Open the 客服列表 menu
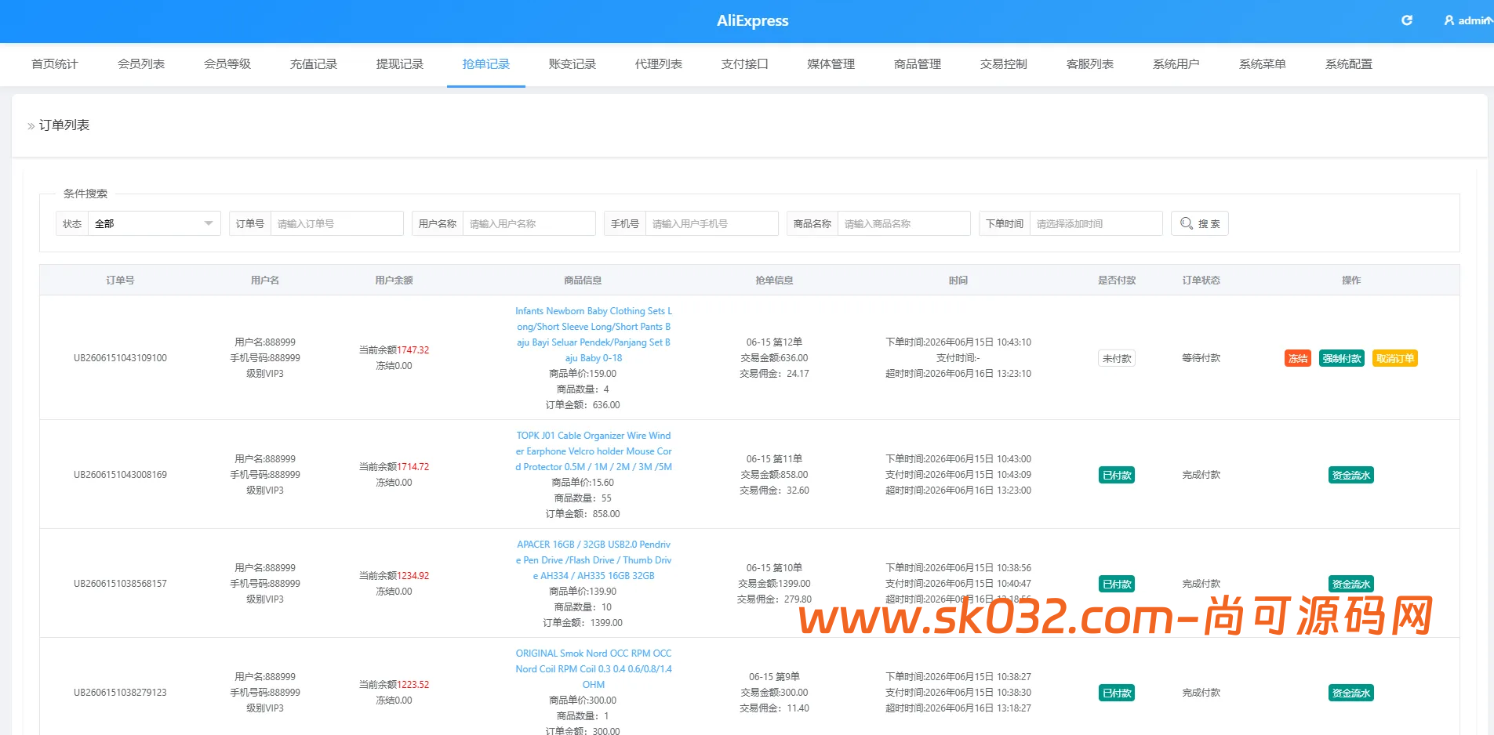 [x=1090, y=64]
